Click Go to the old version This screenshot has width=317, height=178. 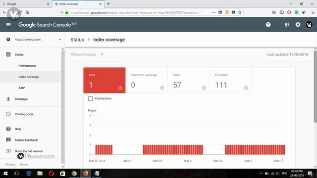click(29, 151)
